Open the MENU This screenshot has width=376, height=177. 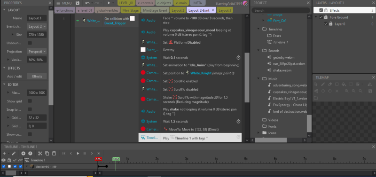point(64,3)
